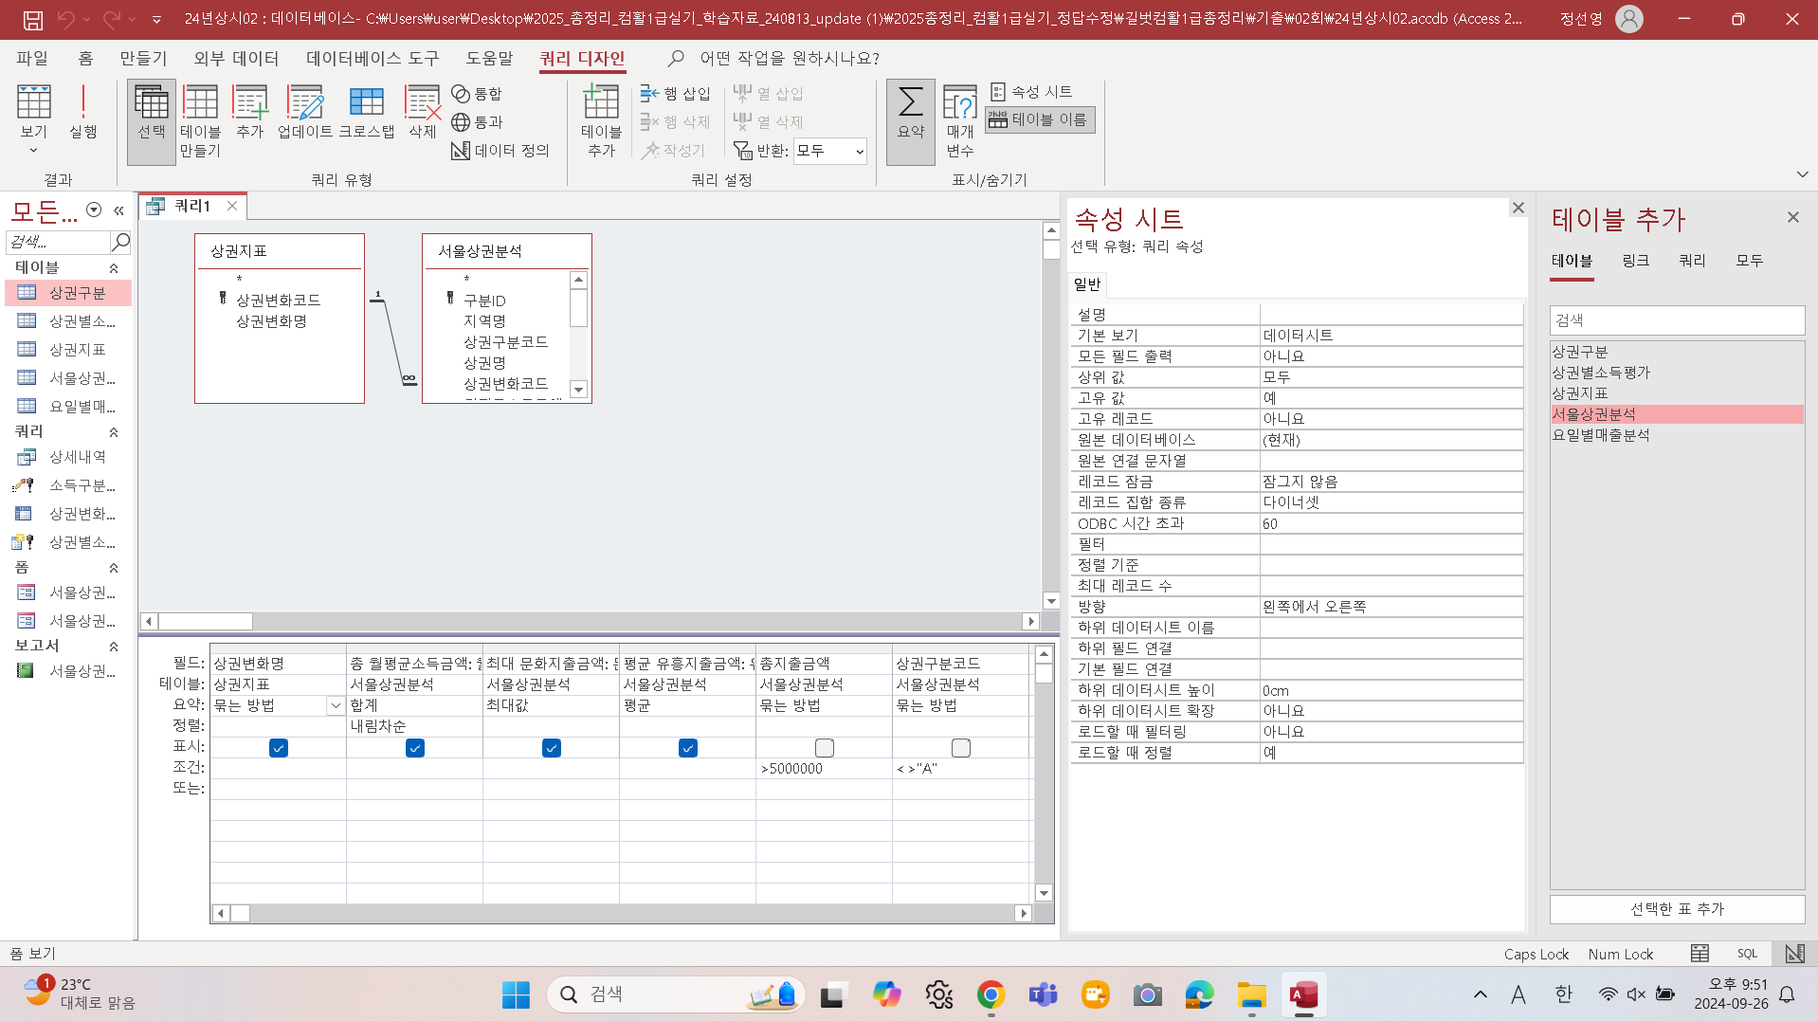Uncheck 표시 checkbox for 상권변화명 column
The width and height of the screenshot is (1818, 1021).
point(278,748)
